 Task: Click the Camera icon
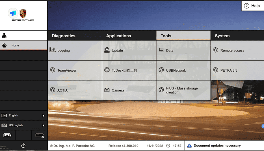(x=107, y=90)
